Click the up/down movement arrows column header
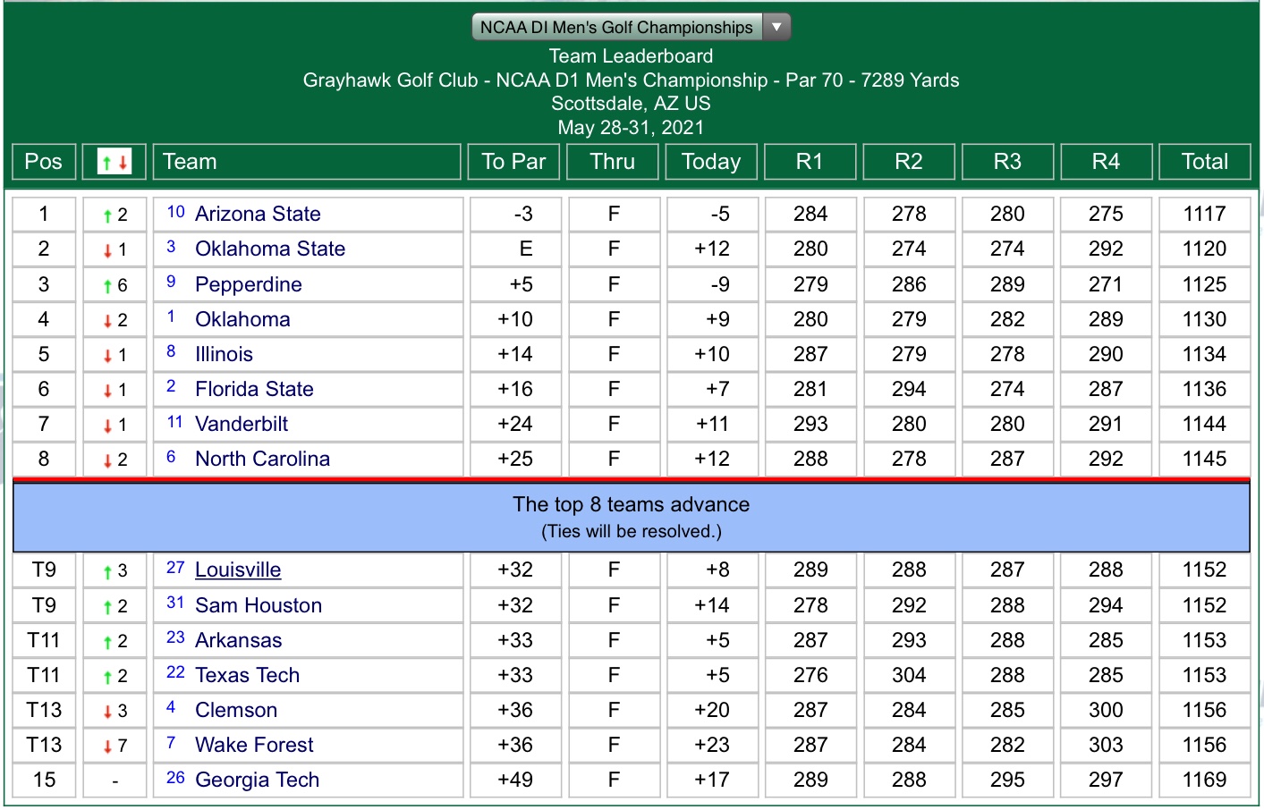1264x810 pixels. pyautogui.click(x=115, y=162)
